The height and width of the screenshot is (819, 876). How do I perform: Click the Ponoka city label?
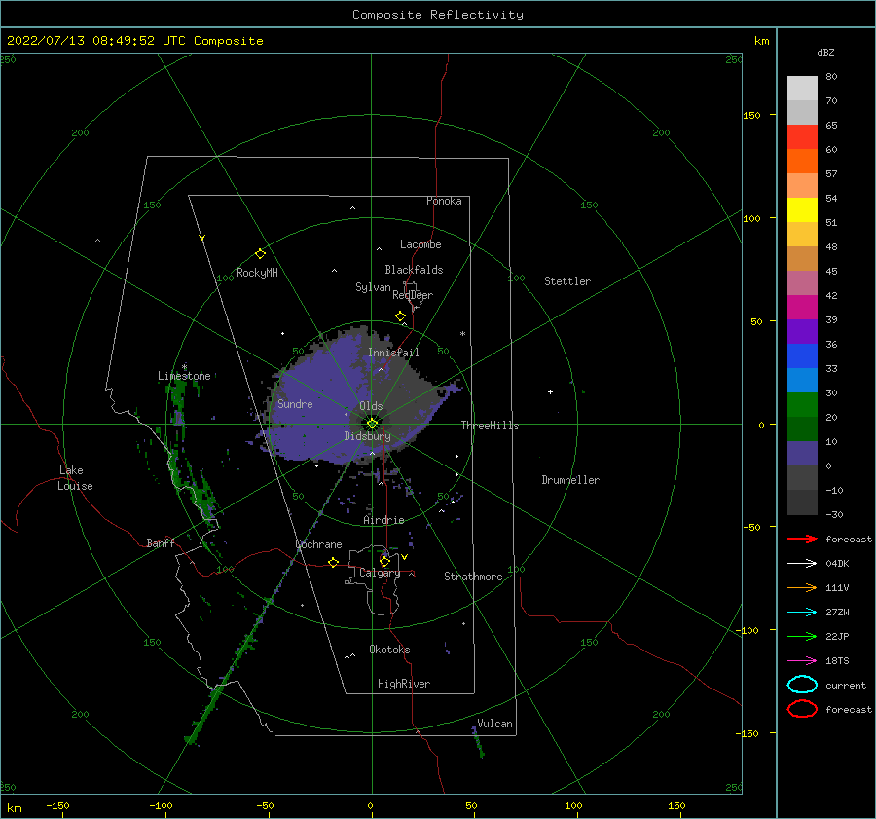444,201
